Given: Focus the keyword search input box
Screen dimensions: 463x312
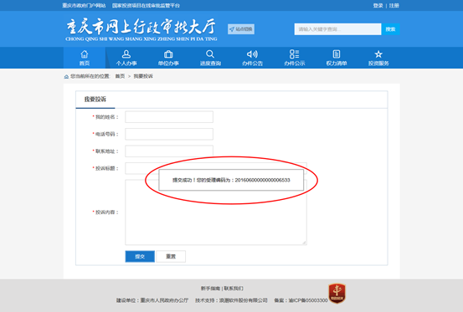Looking at the screenshot, I should 337,29.
